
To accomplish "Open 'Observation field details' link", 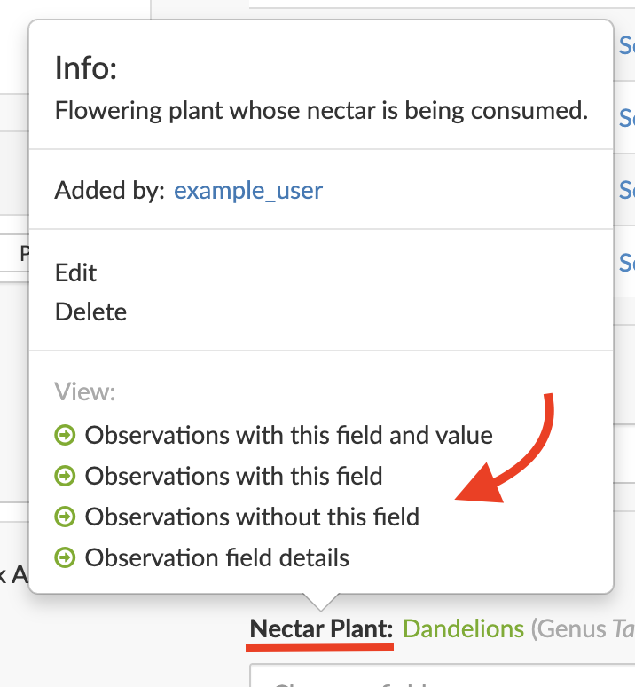I will point(217,557).
